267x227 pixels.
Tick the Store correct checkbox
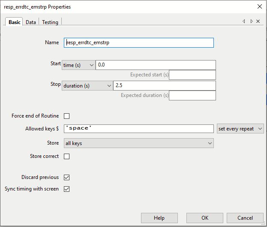(66, 156)
